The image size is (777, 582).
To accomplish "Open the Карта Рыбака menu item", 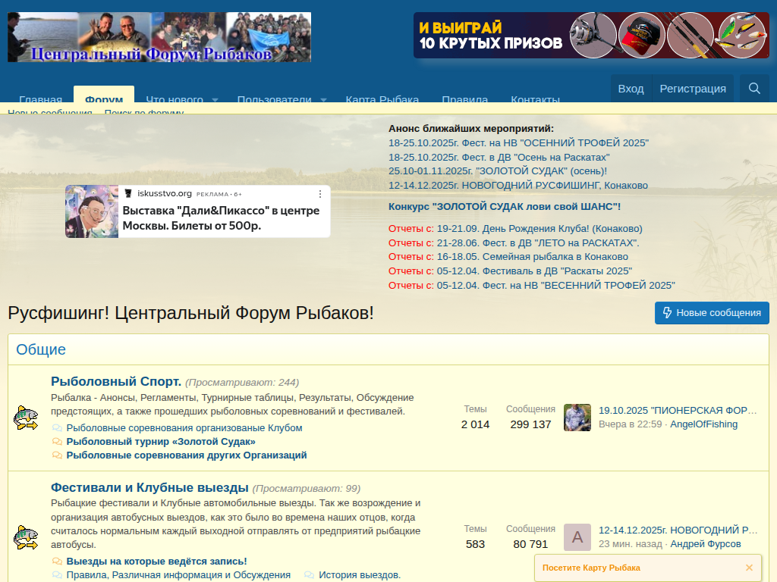I will pos(382,99).
